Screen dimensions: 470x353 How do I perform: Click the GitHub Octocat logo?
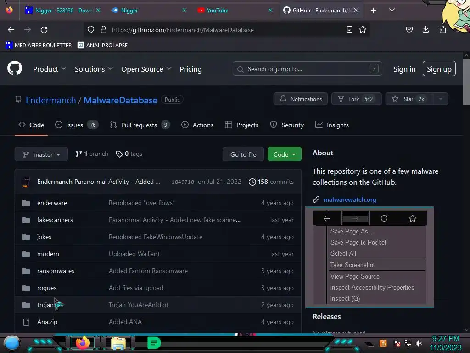[15, 68]
